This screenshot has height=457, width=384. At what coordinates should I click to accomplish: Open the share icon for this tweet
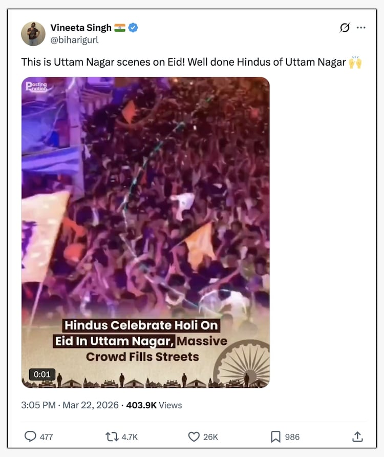click(x=358, y=437)
